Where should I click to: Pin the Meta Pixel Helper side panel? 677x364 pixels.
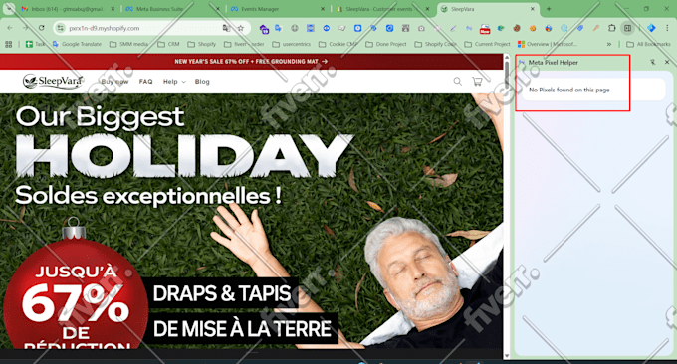click(x=653, y=62)
